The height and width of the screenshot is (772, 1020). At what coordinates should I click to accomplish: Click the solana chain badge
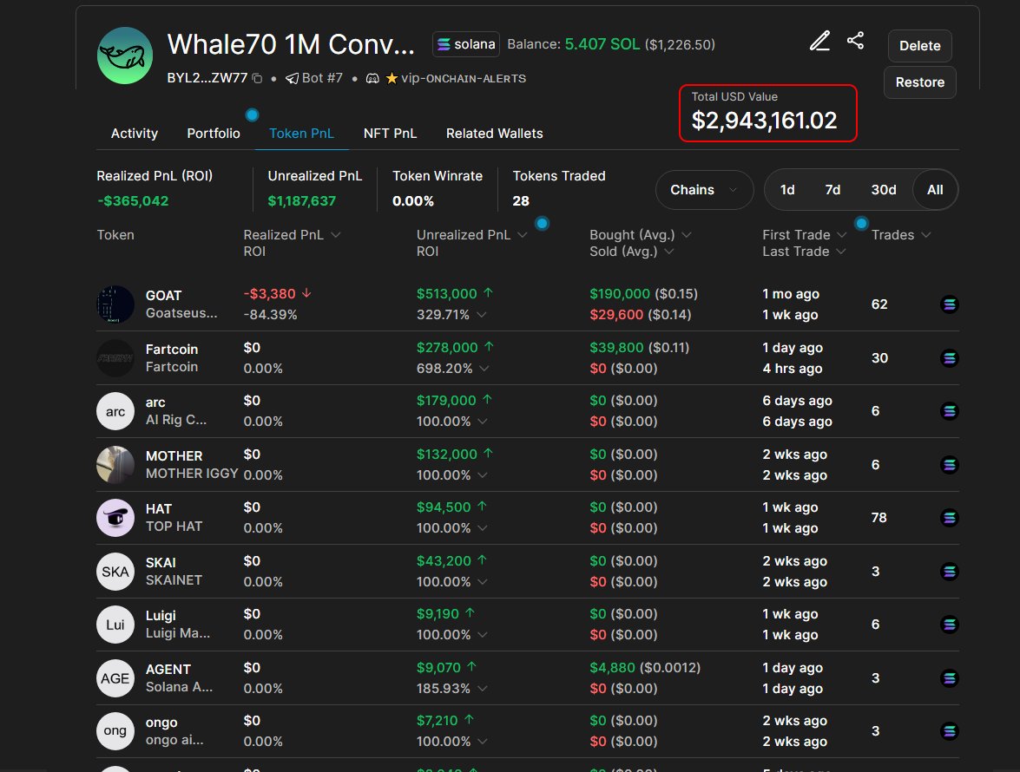point(466,44)
